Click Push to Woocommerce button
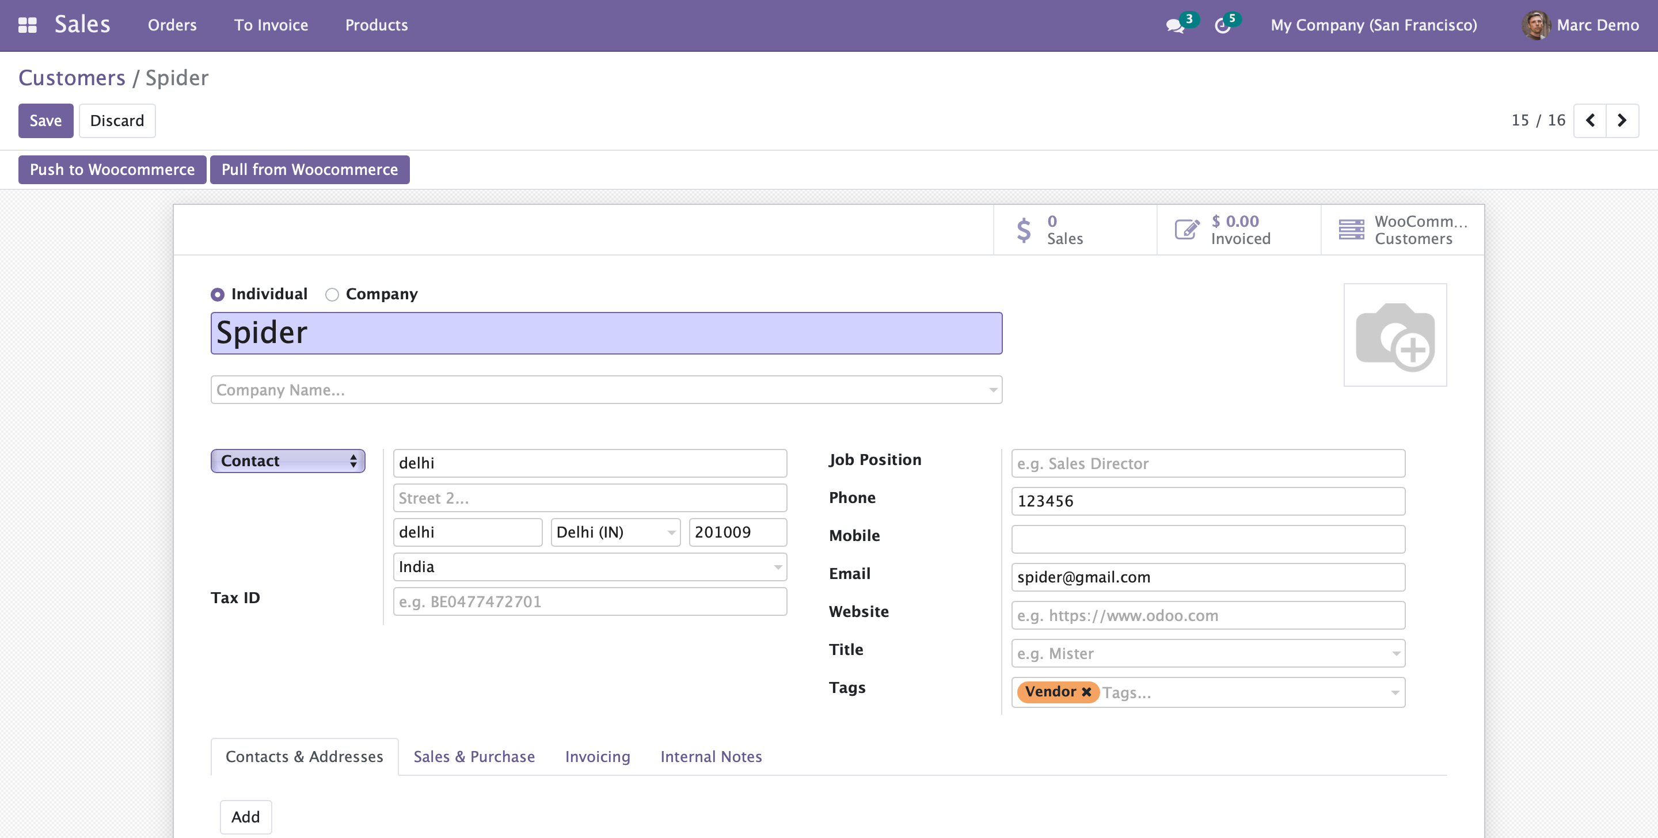The image size is (1658, 838). 112,170
